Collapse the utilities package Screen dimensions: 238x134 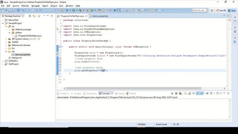[10, 33]
